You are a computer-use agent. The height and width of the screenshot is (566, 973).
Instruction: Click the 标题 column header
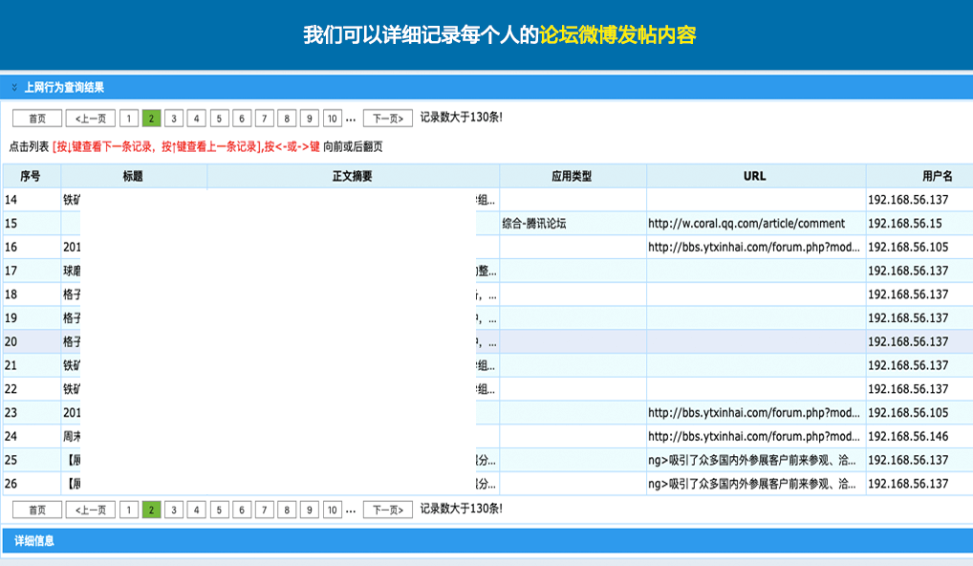[x=134, y=176]
